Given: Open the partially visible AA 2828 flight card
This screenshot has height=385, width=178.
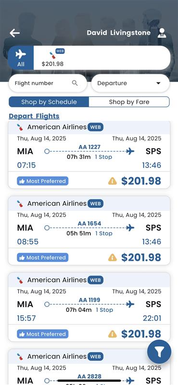Looking at the screenshot, I should [x=89, y=367].
